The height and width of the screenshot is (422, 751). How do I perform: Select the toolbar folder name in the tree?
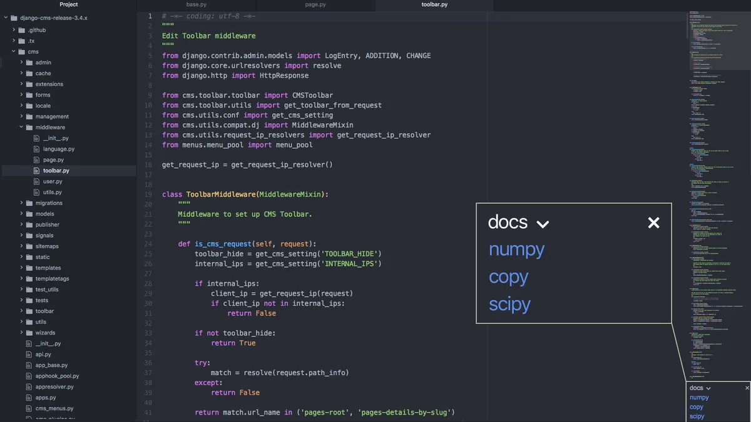coord(44,311)
